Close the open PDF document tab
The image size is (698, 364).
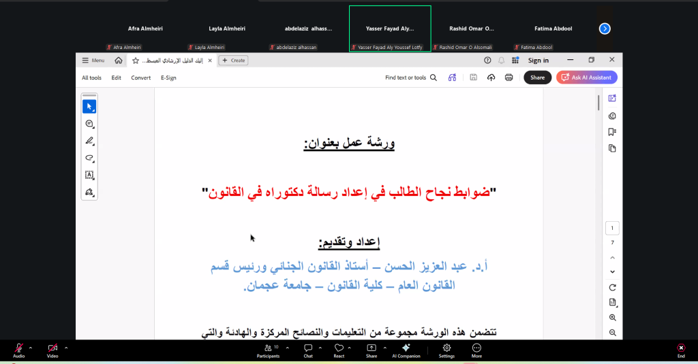[x=210, y=61]
